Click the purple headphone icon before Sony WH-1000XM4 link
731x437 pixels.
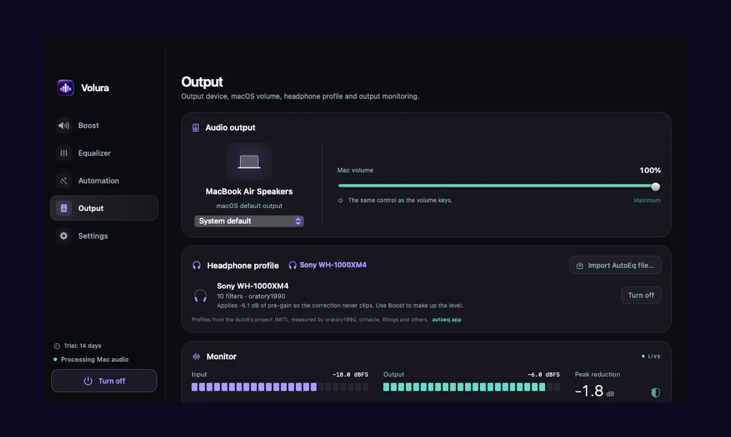[x=292, y=265]
